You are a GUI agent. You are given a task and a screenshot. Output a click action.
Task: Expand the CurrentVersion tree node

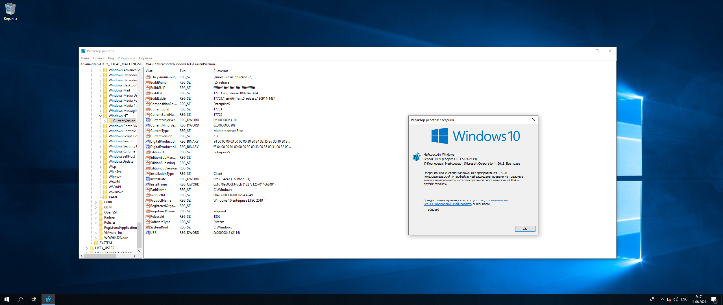point(105,121)
